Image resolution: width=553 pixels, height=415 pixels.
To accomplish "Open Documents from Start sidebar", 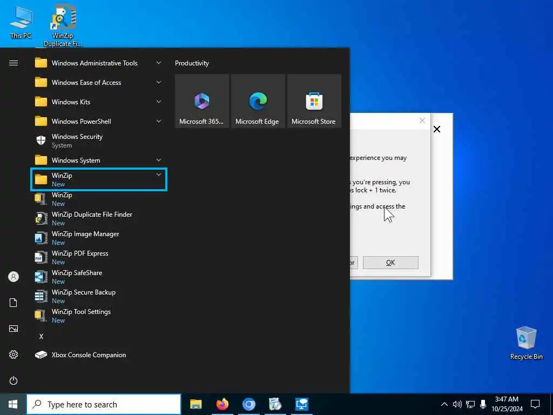I will [x=14, y=303].
